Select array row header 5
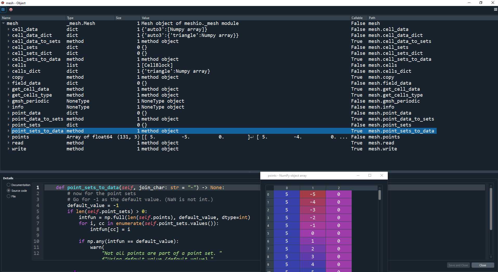Screen dimensions: 498x272 (269, 233)
